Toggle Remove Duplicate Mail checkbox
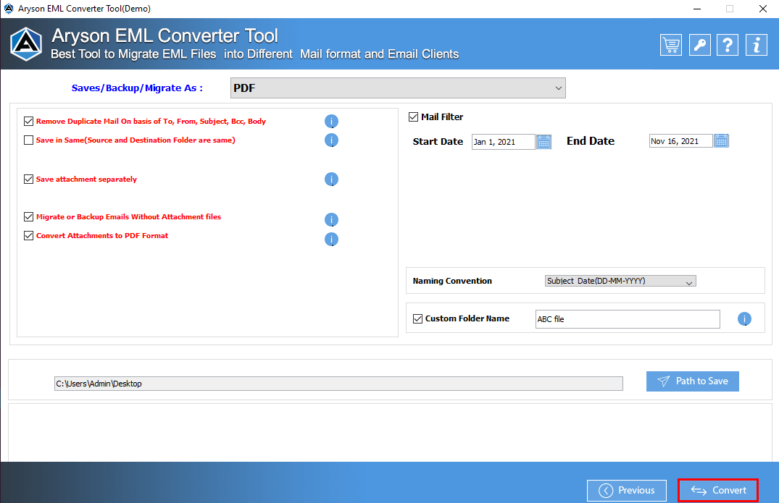Screen dimensions: 779x503 coord(29,121)
